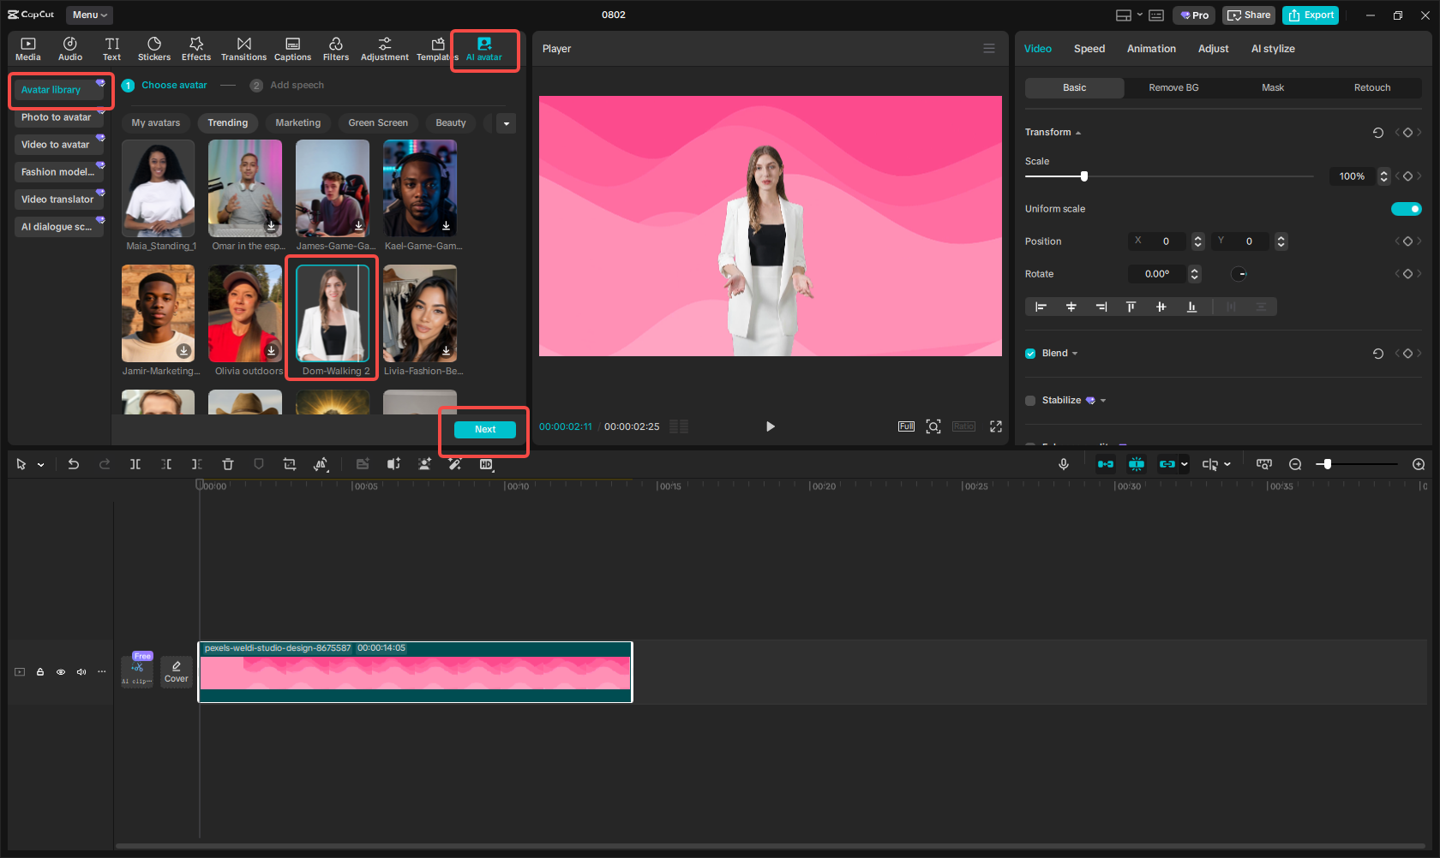Open the Menu dropdown
This screenshot has height=858, width=1440.
point(89,15)
